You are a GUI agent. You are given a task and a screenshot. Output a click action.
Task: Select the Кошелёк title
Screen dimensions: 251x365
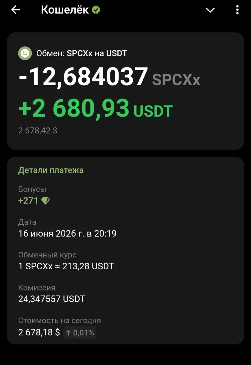(x=65, y=10)
